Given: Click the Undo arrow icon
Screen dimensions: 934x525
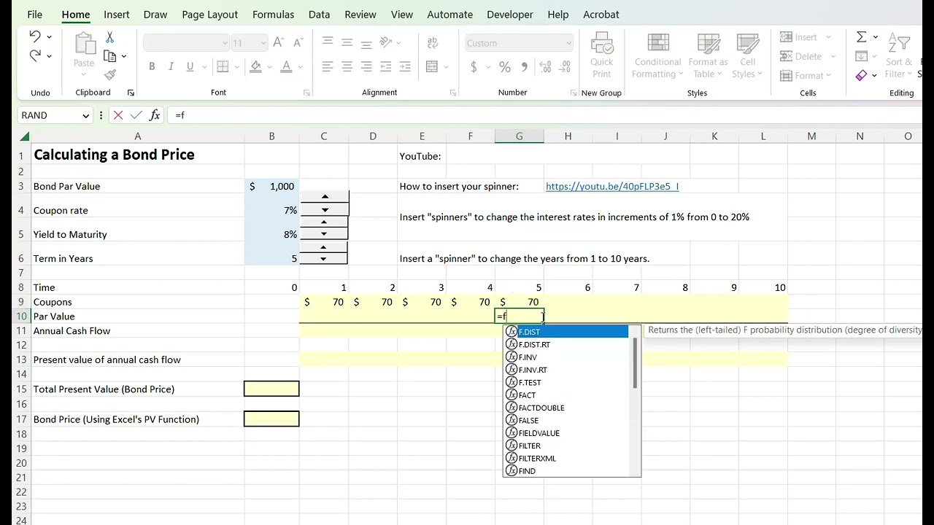Looking at the screenshot, I should pyautogui.click(x=34, y=36).
